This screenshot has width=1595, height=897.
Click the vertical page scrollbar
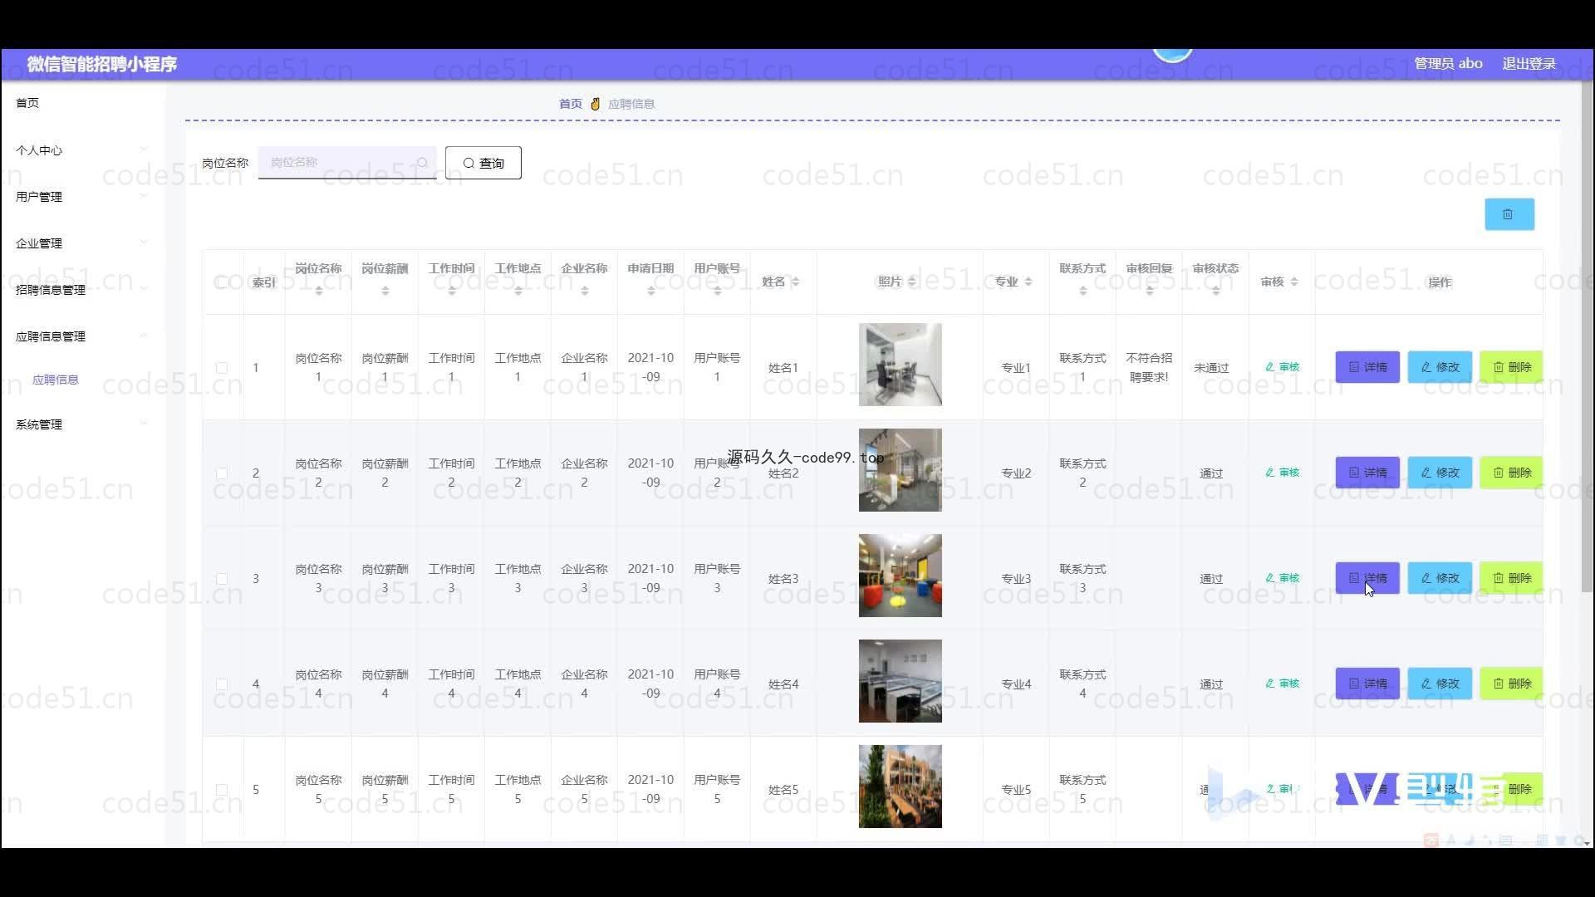tap(1587, 336)
